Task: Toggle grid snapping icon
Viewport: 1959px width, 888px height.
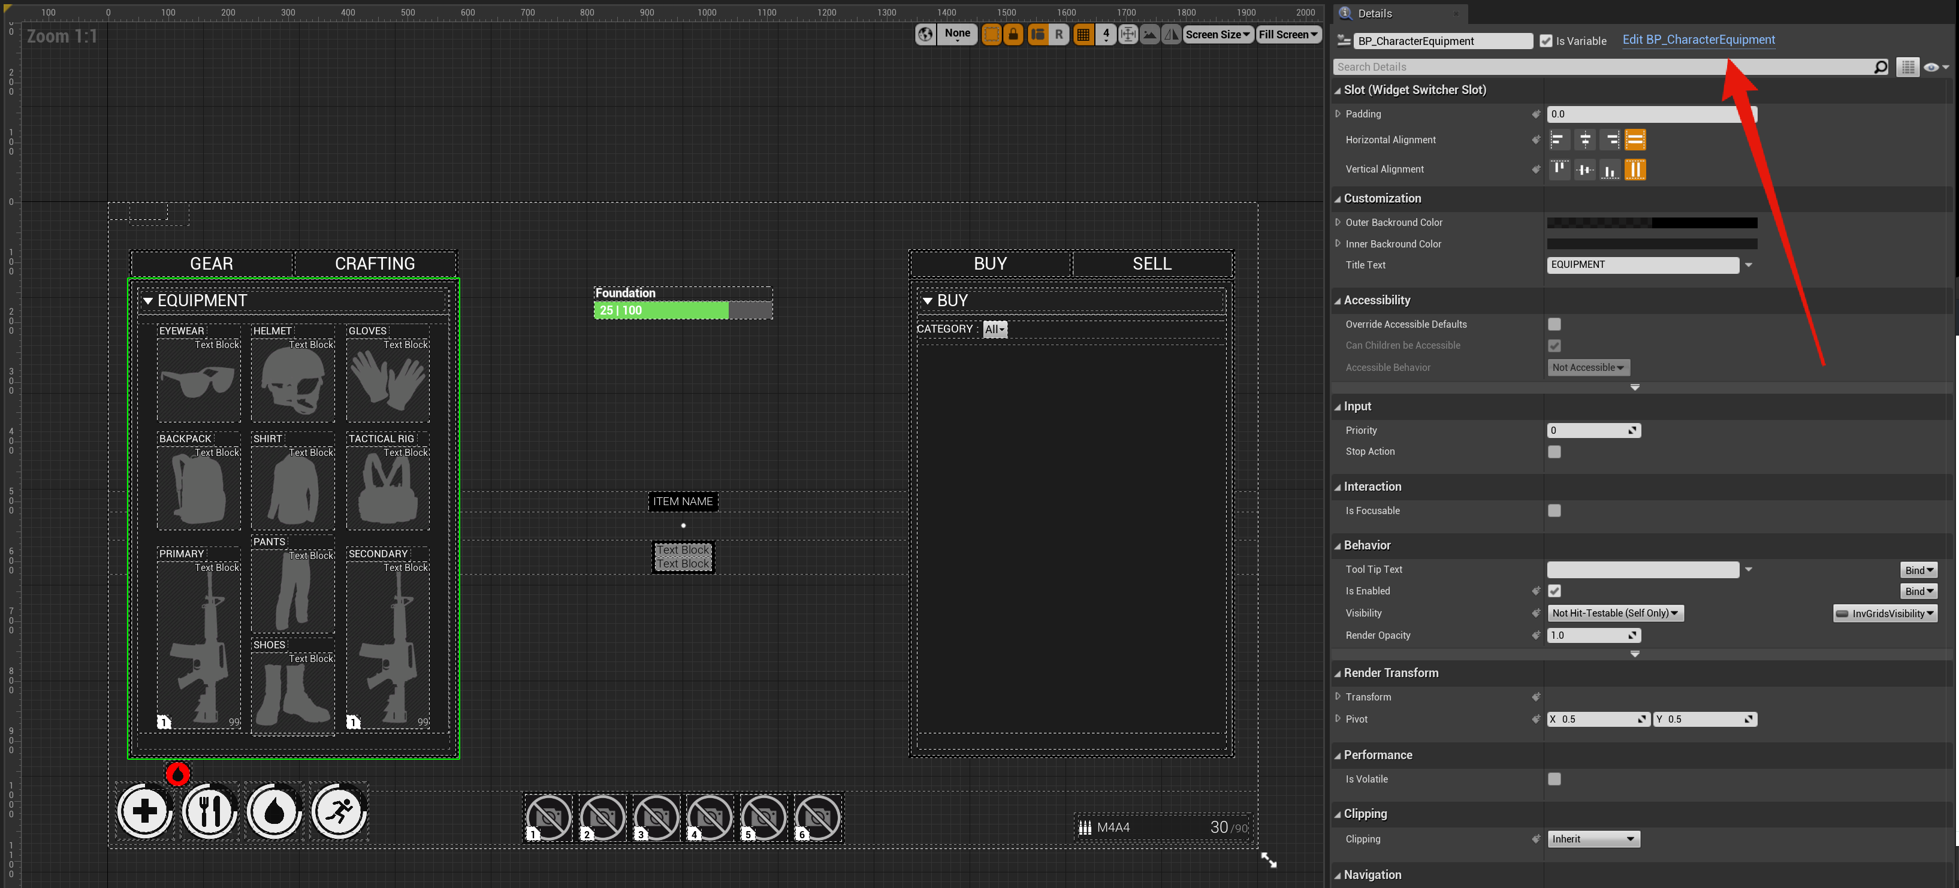Action: coord(1083,34)
